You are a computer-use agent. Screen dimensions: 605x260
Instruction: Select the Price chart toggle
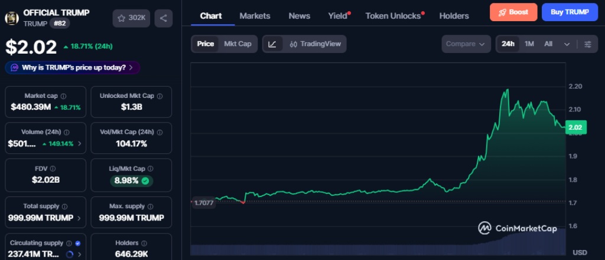pos(205,44)
